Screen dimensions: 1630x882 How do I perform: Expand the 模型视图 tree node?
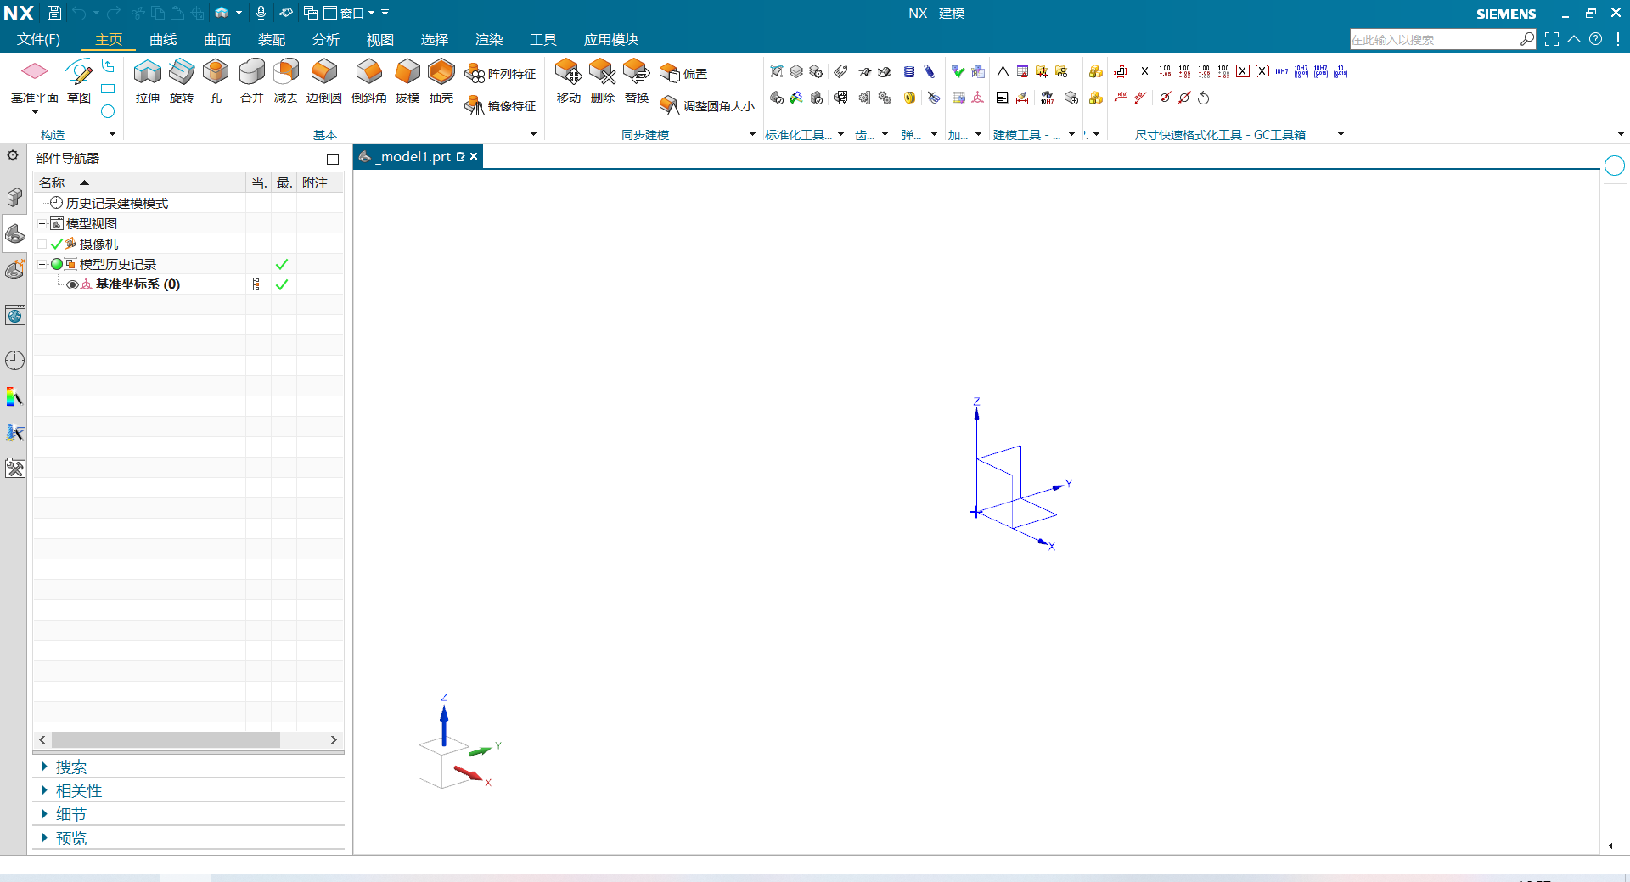point(42,224)
